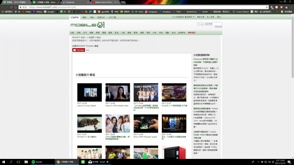The width and height of the screenshot is (294, 165).
Task: Open the Windows Start menu
Action: (3, 162)
